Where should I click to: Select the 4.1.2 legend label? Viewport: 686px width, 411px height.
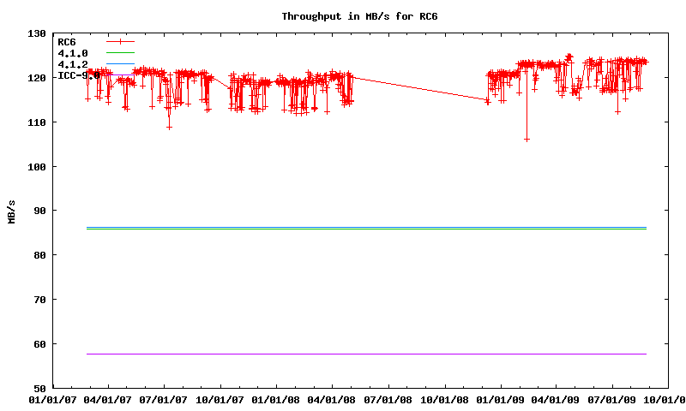click(x=72, y=64)
